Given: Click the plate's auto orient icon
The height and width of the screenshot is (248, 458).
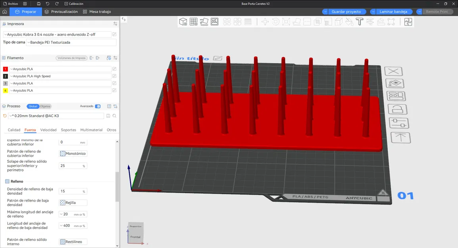Looking at the screenshot, I should coord(395,83).
